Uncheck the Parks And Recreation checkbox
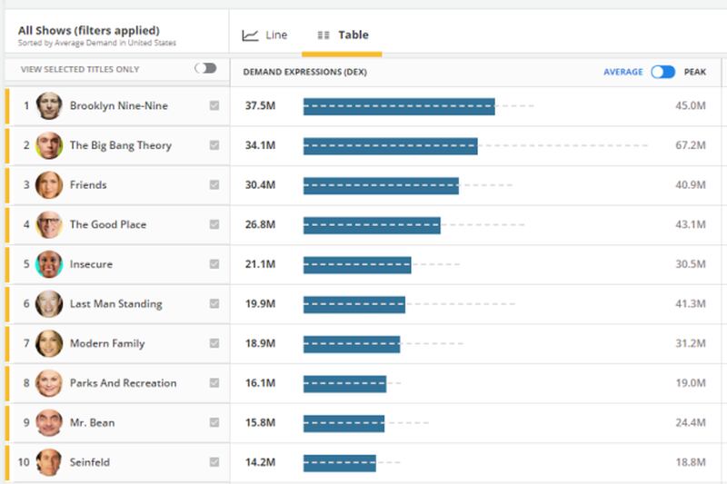 tap(214, 382)
